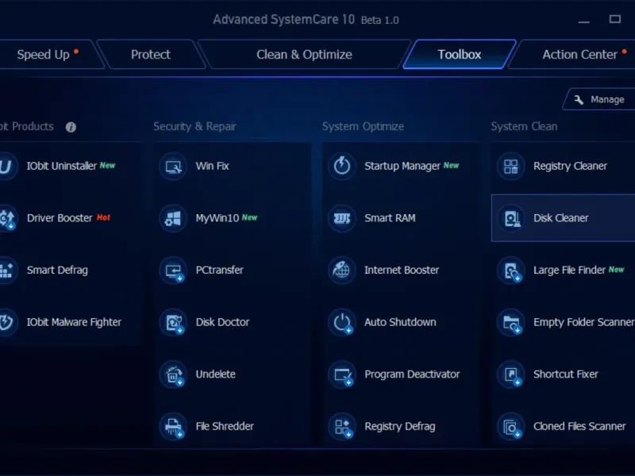This screenshot has width=635, height=476.
Task: Click the Smart Defrag grid icon
Action: (7, 270)
